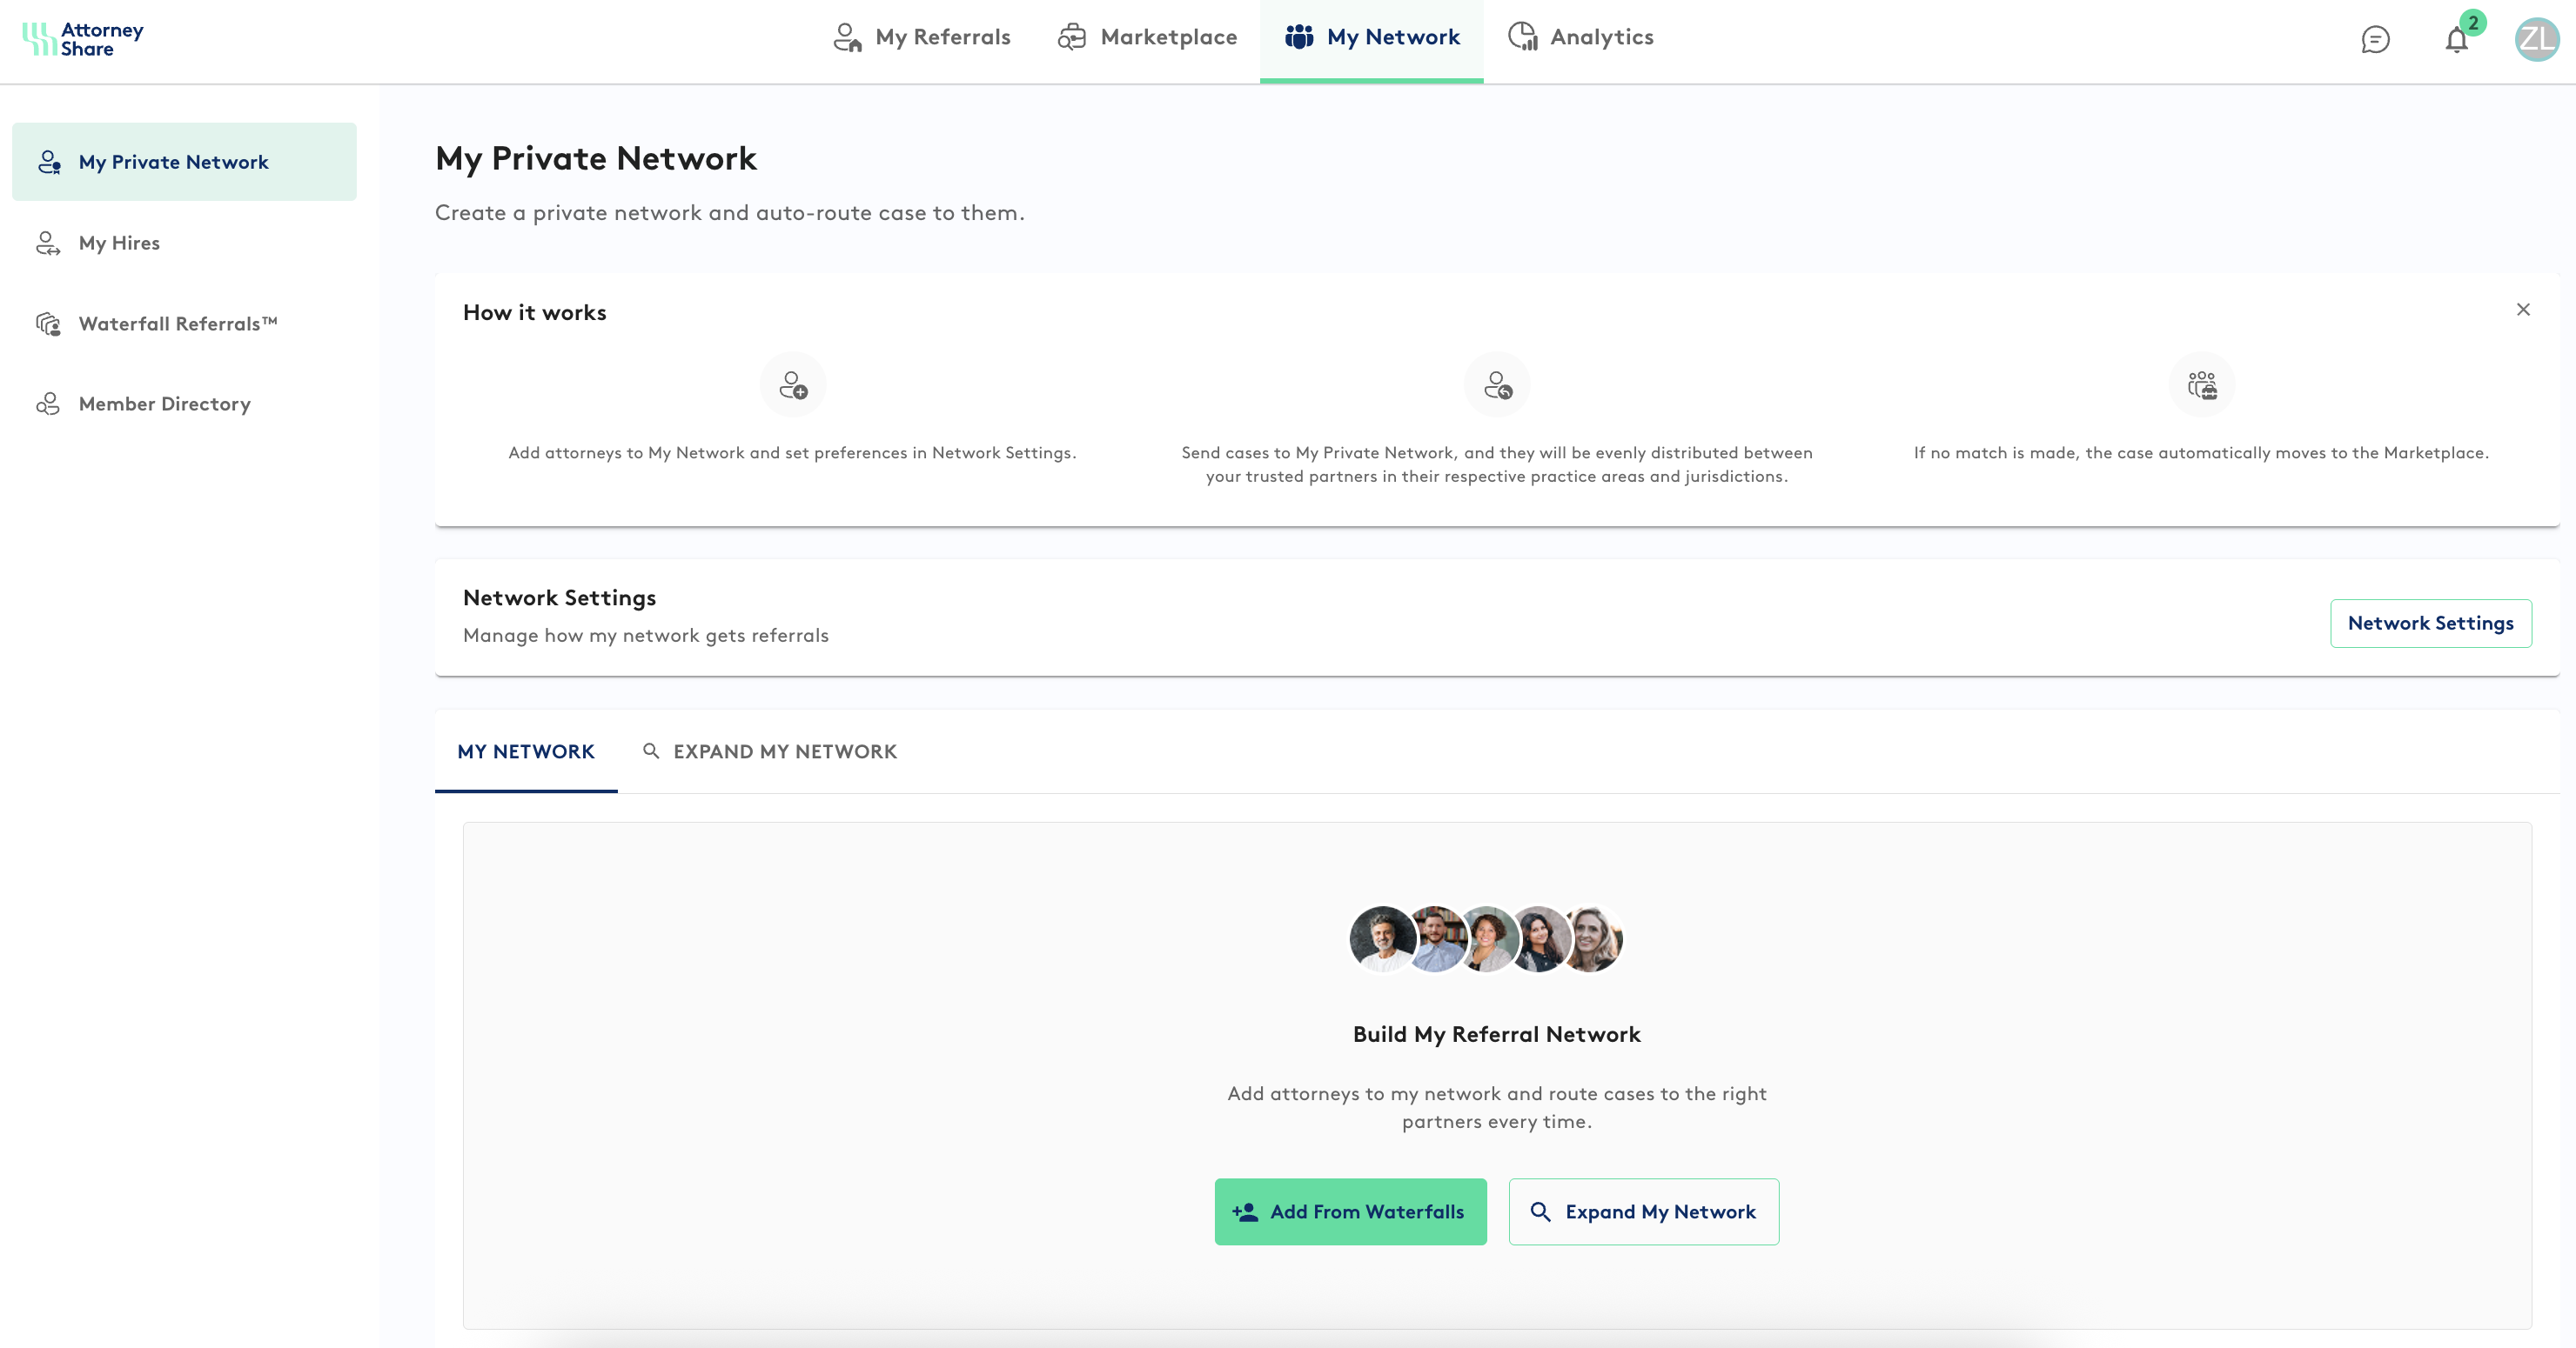Click the Marketplace fallback step icon
The width and height of the screenshot is (2576, 1348).
[x=2201, y=384]
